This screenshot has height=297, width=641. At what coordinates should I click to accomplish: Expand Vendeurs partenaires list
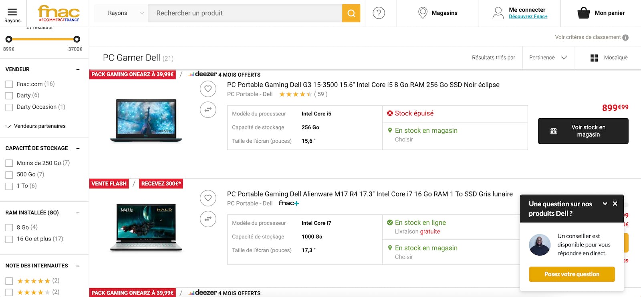pos(36,126)
